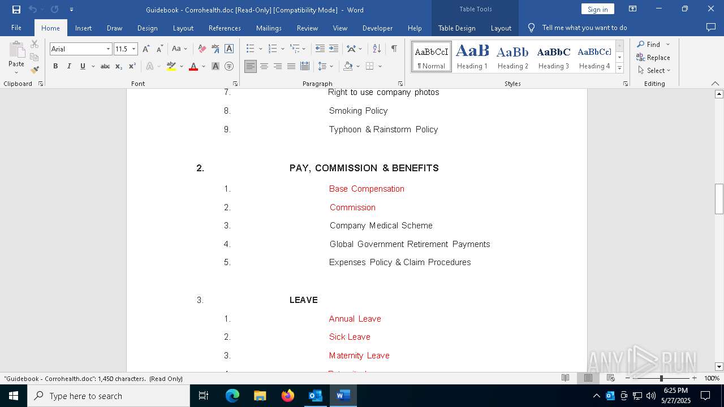Viewport: 724px width, 407px height.
Task: Toggle Strikethrough formatting
Action: (x=105, y=66)
